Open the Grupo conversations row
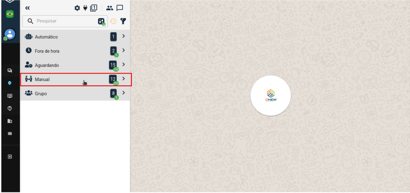The image size is (410, 193). [75, 93]
